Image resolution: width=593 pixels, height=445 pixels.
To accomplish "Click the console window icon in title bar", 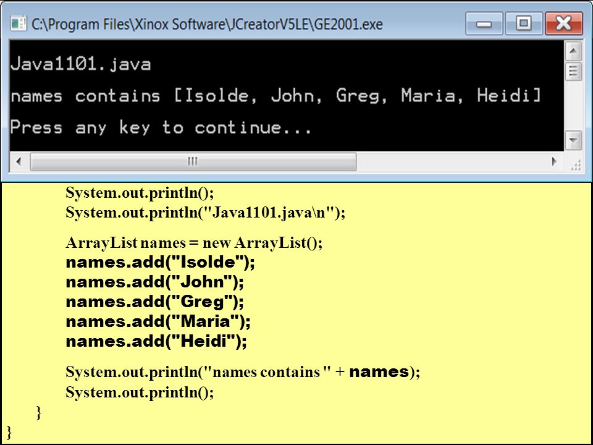I will coord(18,24).
